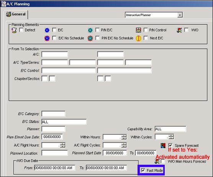This screenshot has height=177, width=213.
Task: Click the E/C Status field
Action: pyautogui.click(x=64, y=122)
